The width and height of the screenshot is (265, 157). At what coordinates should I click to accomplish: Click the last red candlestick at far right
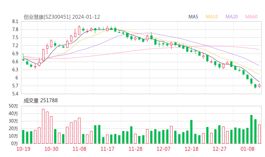point(259,86)
